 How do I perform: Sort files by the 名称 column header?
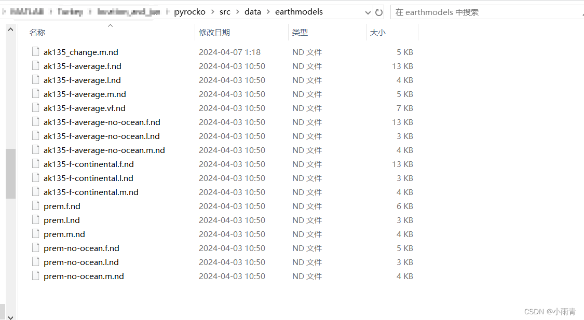(x=37, y=32)
